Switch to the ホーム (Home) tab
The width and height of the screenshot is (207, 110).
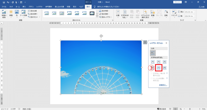[18, 7]
